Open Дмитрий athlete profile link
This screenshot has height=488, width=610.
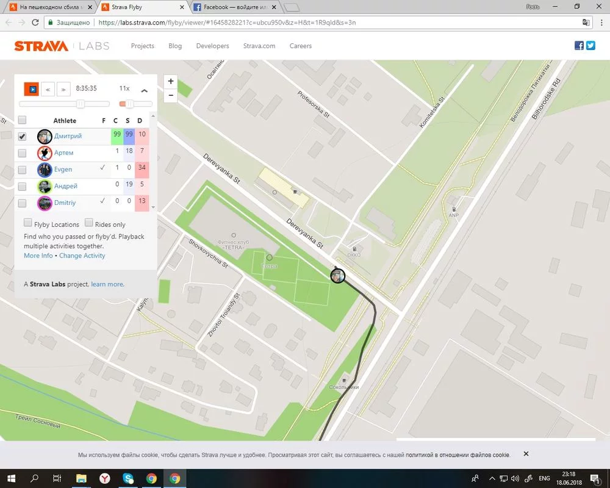(x=68, y=136)
